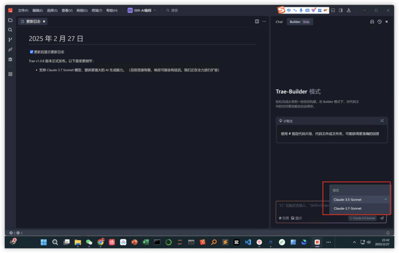The image size is (399, 253).
Task: Open the 终端(T) menu
Action: tap(97, 11)
